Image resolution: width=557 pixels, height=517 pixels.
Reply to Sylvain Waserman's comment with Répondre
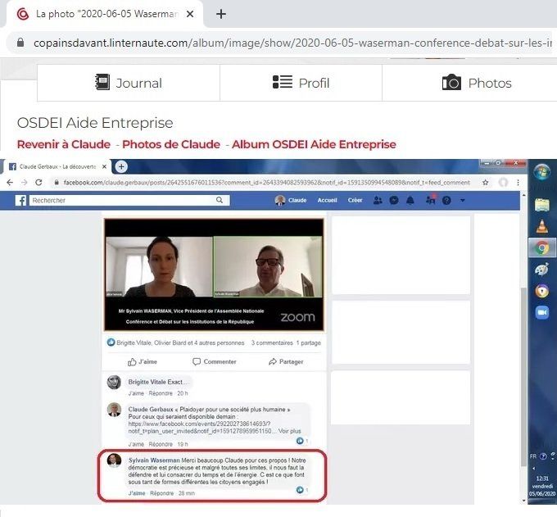(161, 493)
